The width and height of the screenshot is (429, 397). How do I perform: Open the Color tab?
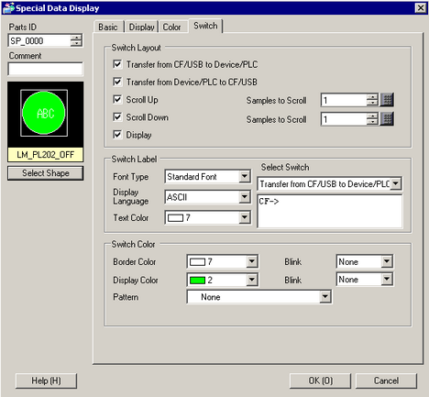[x=171, y=27]
